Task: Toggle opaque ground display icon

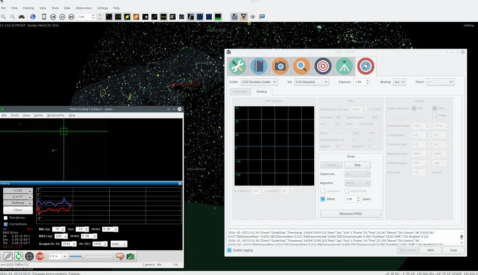Action: [218, 17]
